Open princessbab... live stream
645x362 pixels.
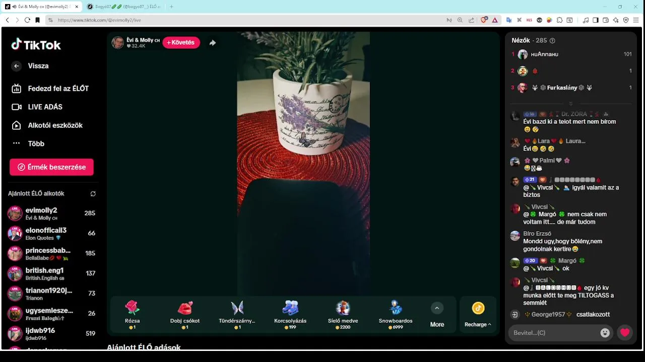(x=51, y=253)
